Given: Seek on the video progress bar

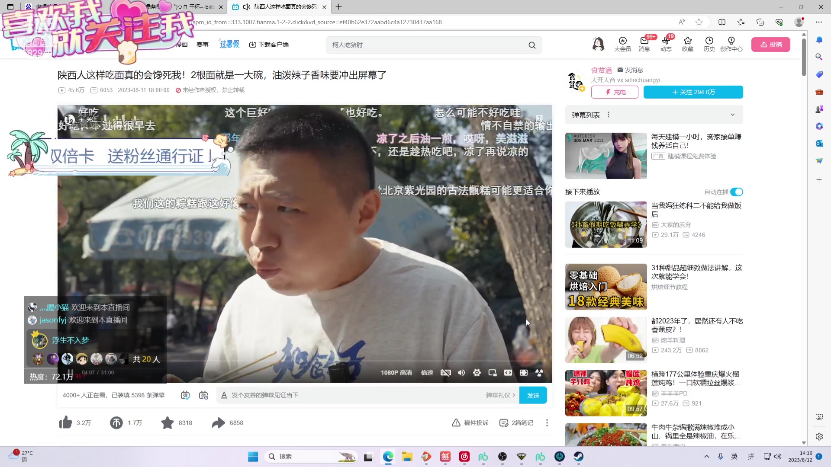Looking at the screenshot, I should tap(305, 361).
